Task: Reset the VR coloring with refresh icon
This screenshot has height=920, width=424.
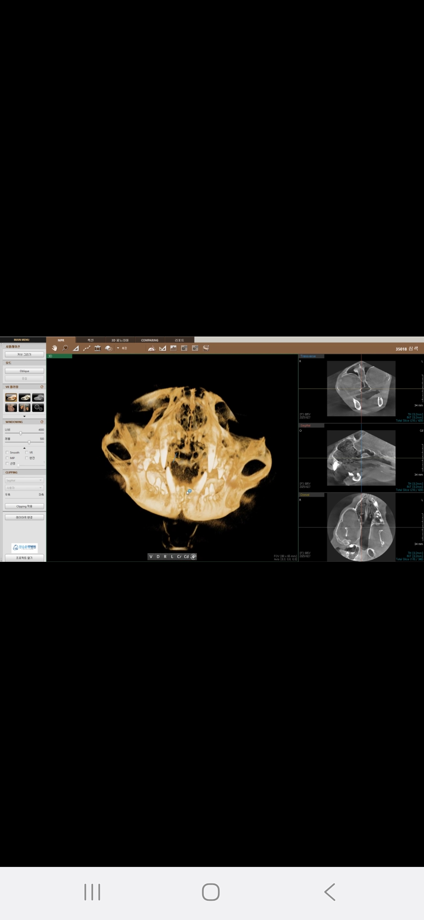Action: pos(42,387)
